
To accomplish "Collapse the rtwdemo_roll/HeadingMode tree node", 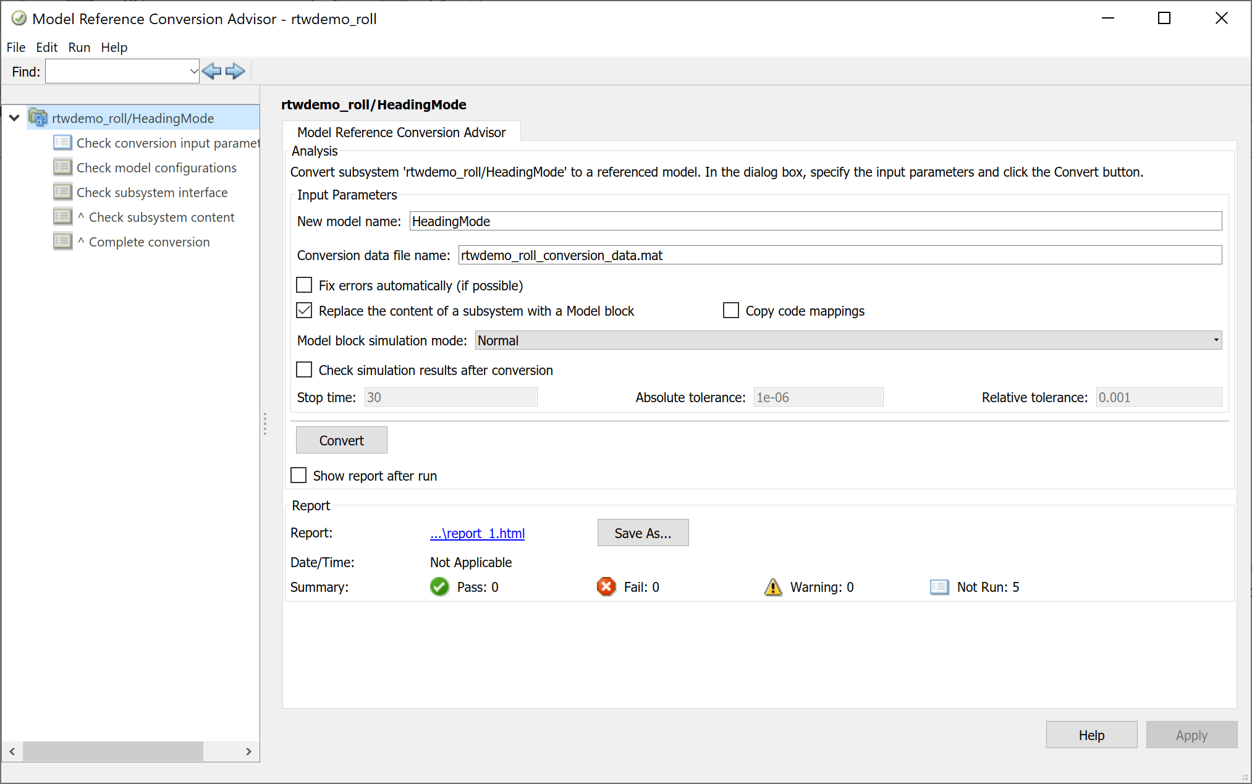I will (14, 117).
